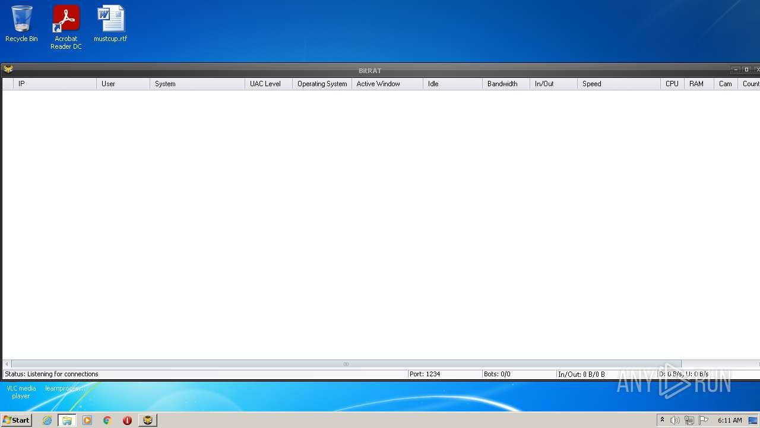Sort by the UAC Level column
The image size is (760, 428).
[x=268, y=84]
